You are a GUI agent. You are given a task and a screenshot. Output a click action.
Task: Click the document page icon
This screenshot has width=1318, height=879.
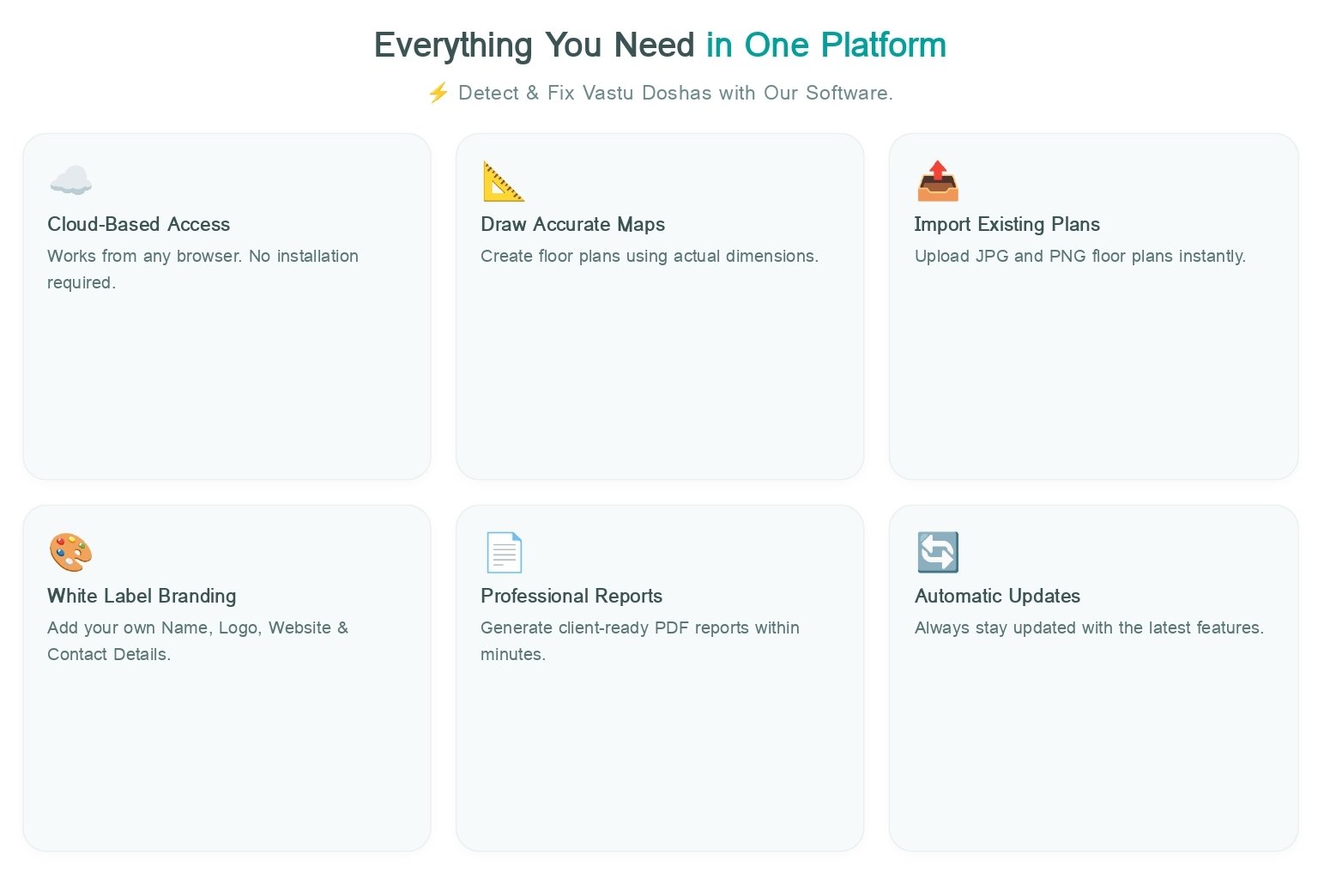coord(504,552)
